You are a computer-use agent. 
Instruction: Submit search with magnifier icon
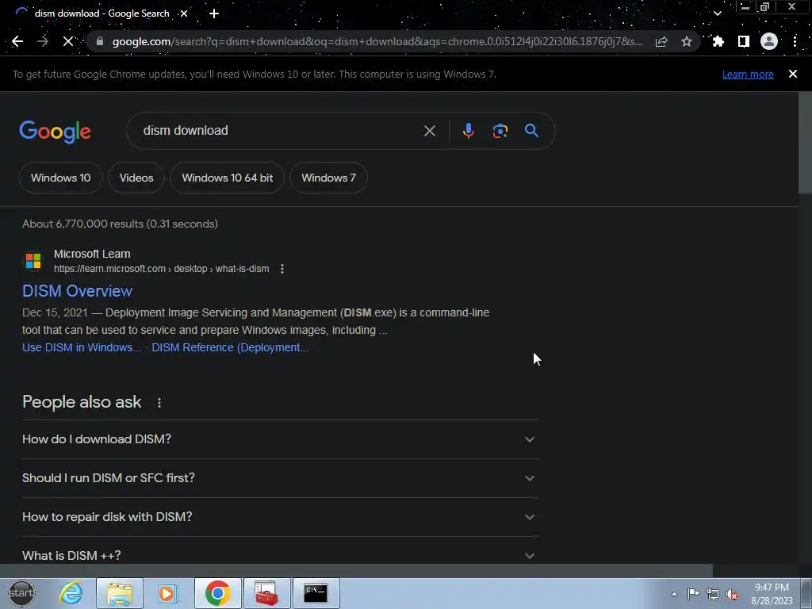(531, 131)
